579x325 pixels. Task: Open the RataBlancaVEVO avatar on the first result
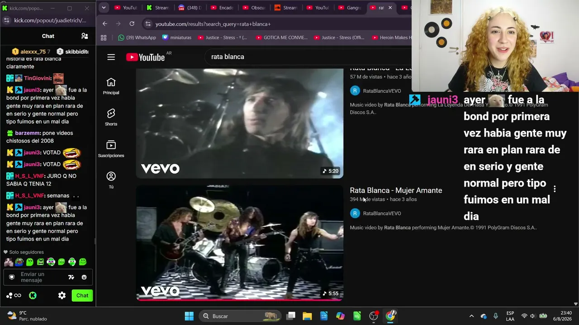pyautogui.click(x=355, y=91)
